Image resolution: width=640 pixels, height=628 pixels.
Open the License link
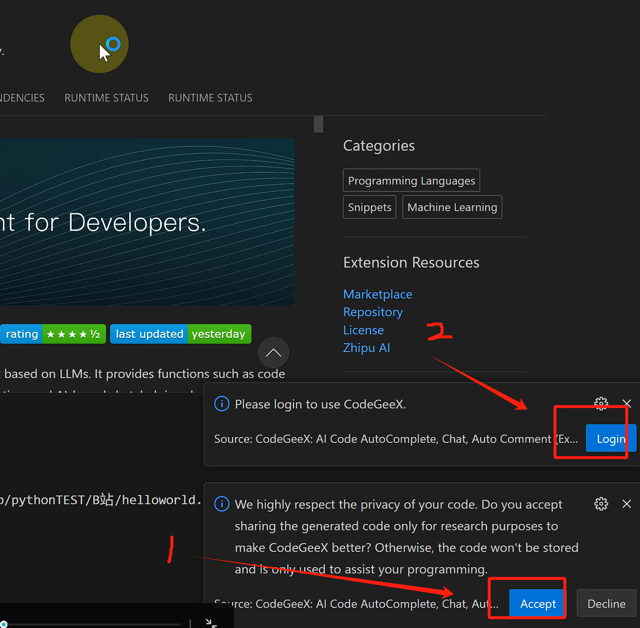[x=363, y=330]
